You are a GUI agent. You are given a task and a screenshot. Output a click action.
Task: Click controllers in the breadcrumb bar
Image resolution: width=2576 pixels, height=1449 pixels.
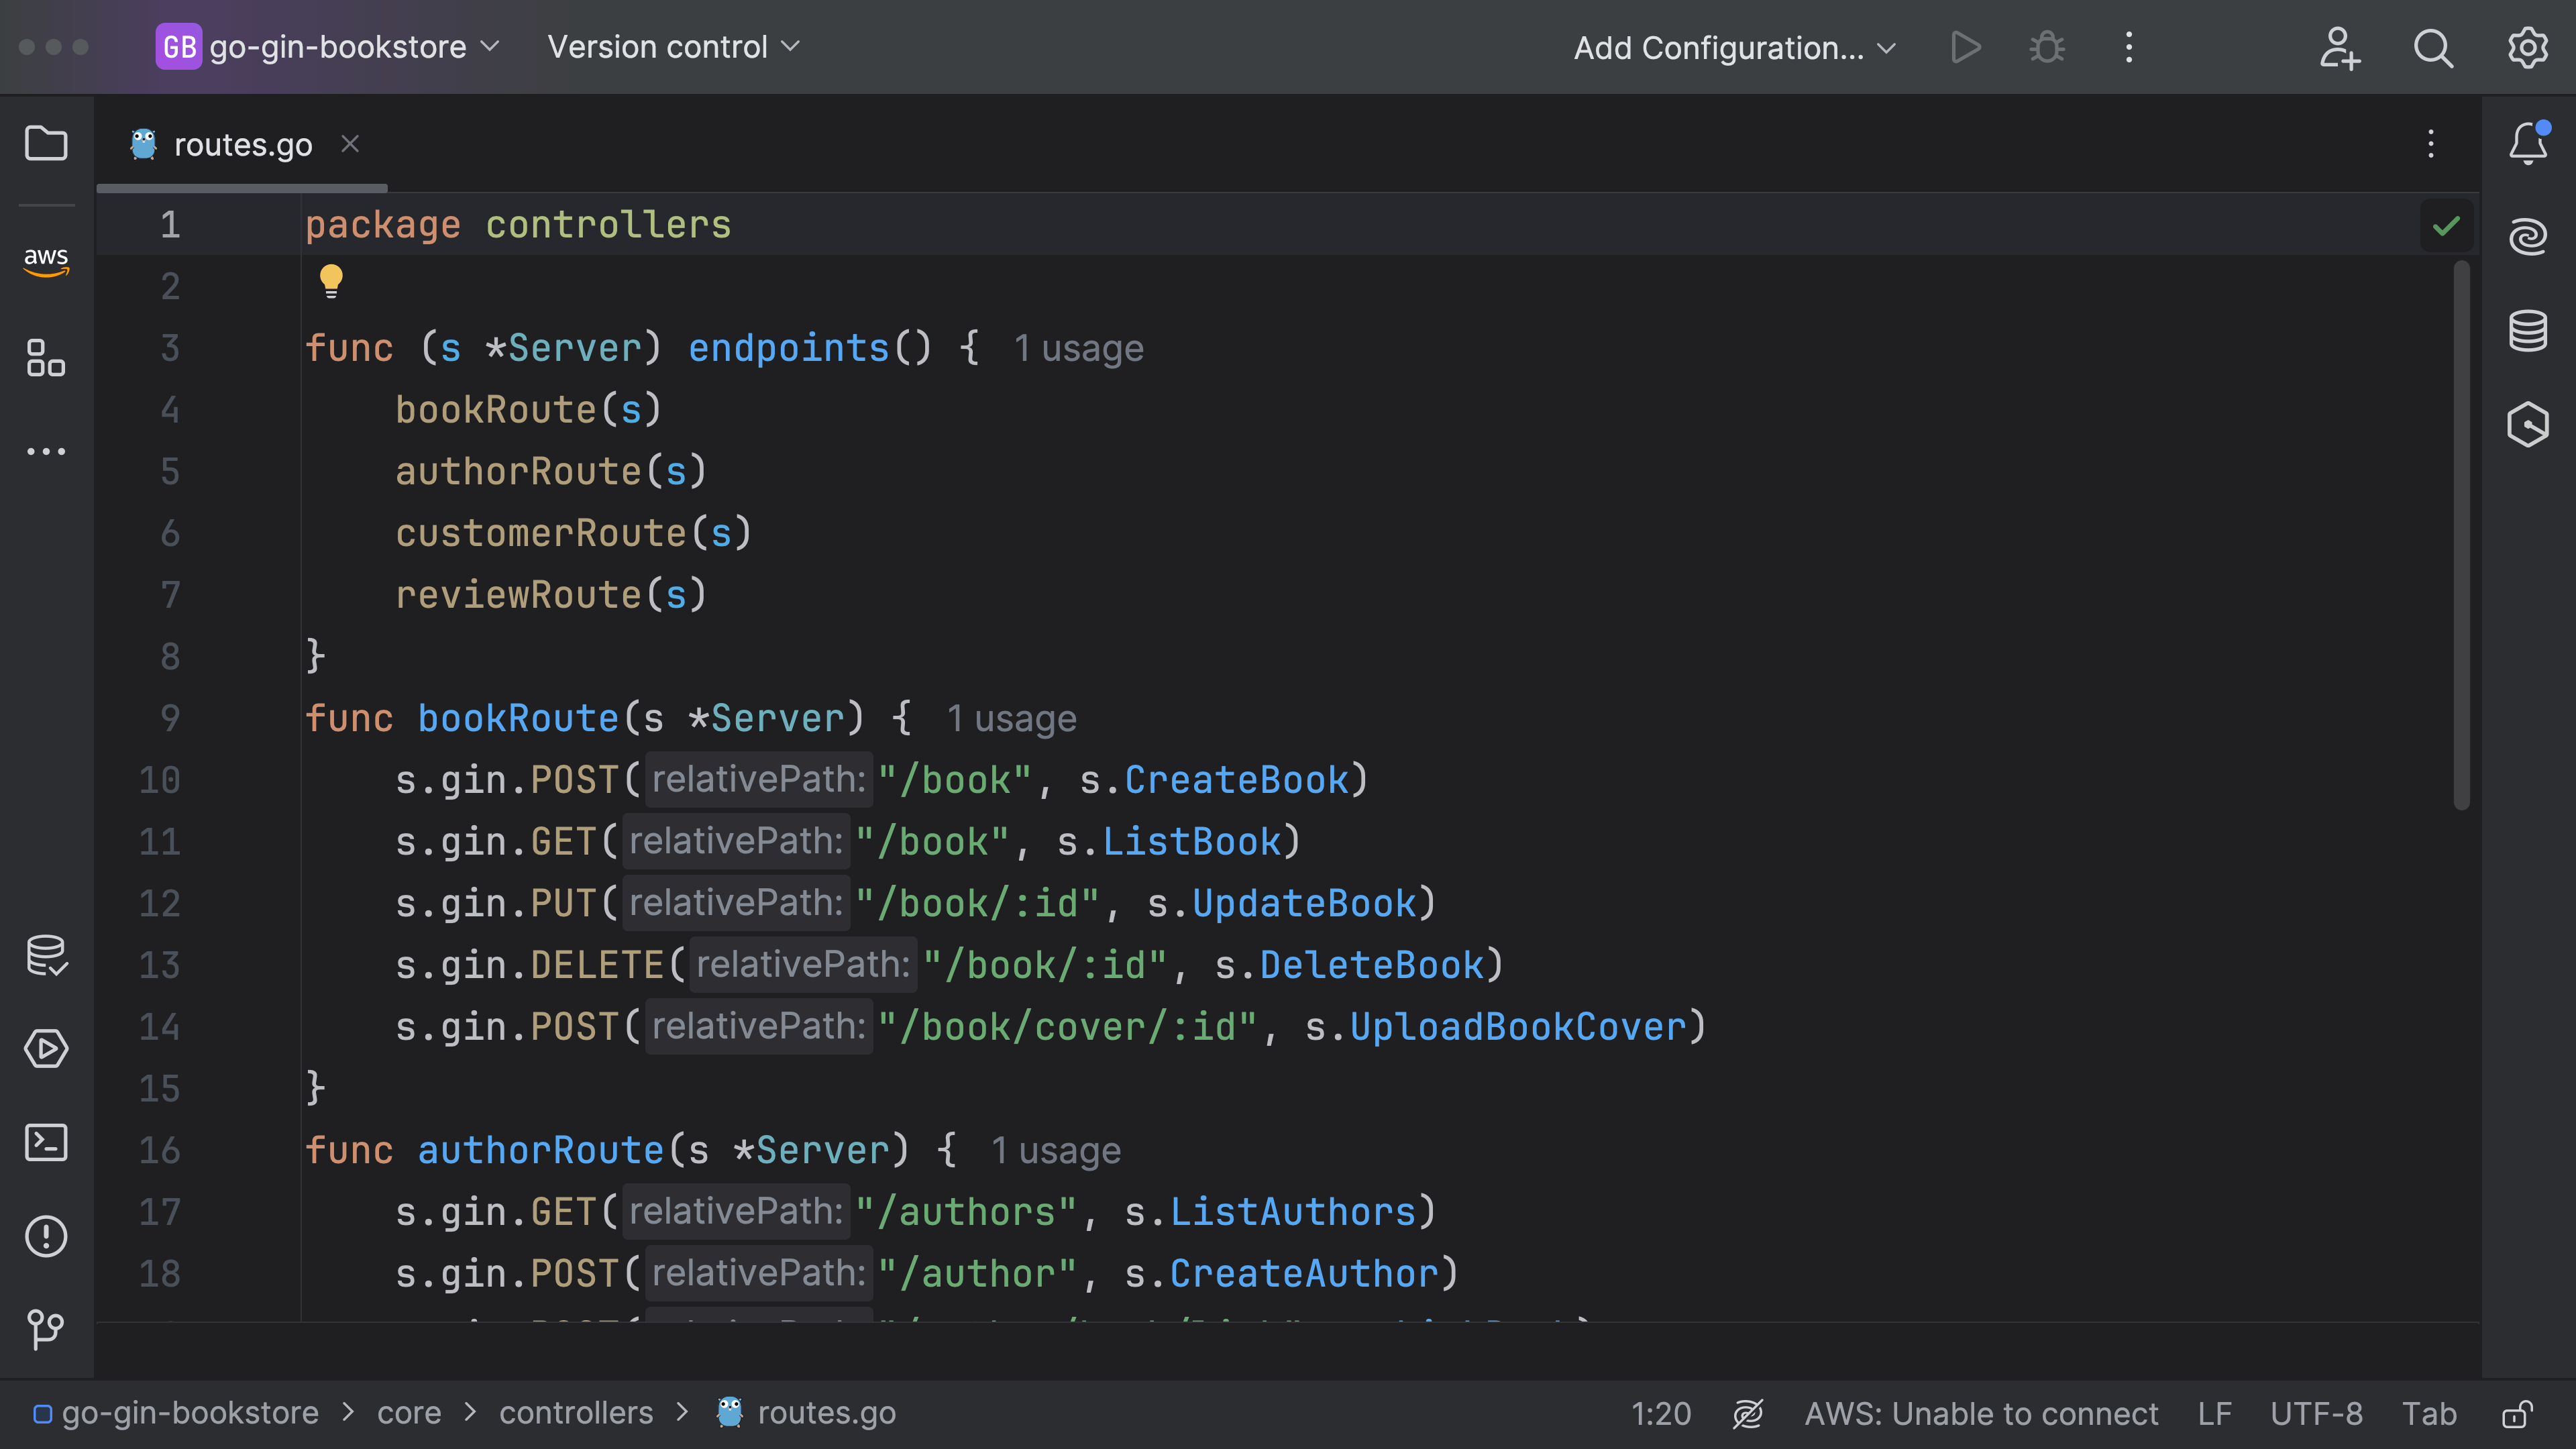(576, 1413)
